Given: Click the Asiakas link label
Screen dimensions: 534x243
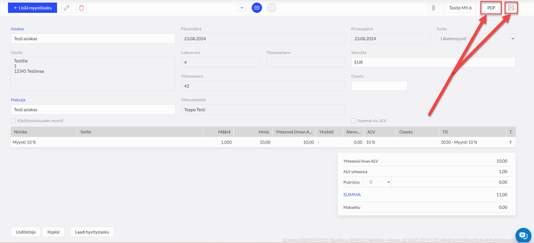Looking at the screenshot, I should pyautogui.click(x=17, y=29).
